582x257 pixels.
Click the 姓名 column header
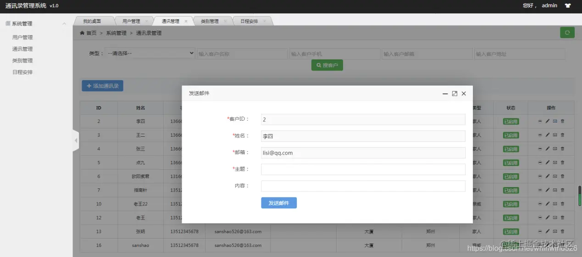pos(140,108)
